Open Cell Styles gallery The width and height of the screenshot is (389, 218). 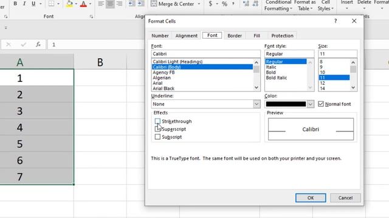coord(326,5)
